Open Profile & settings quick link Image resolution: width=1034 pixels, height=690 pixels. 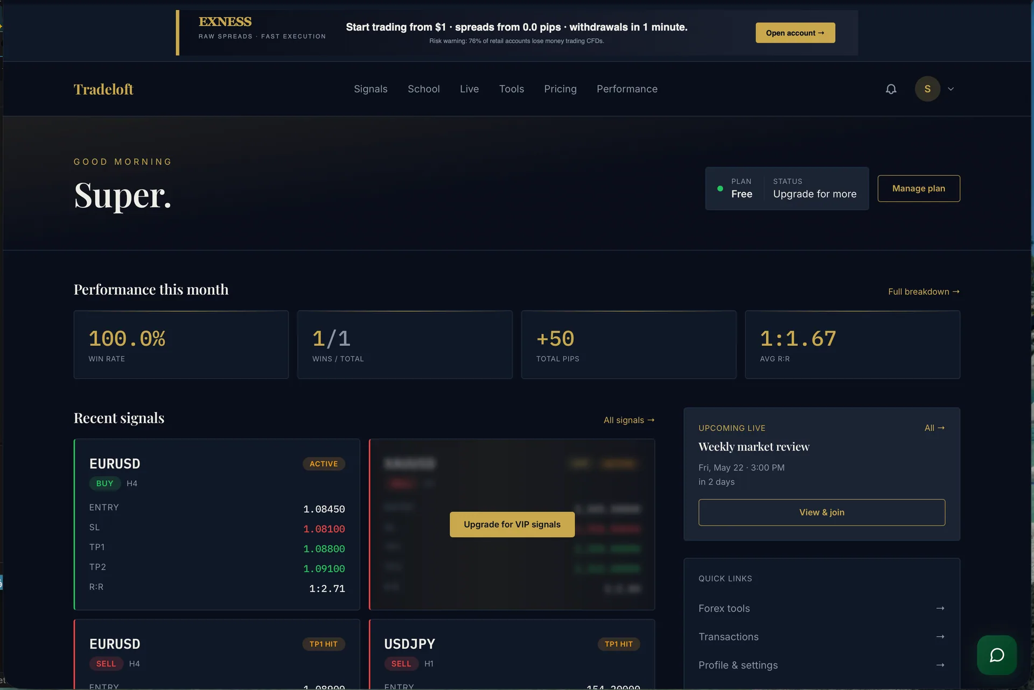(821, 665)
